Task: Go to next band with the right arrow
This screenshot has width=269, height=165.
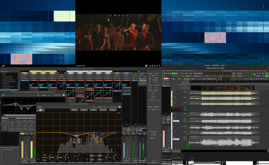Action: pyautogui.click(x=78, y=156)
